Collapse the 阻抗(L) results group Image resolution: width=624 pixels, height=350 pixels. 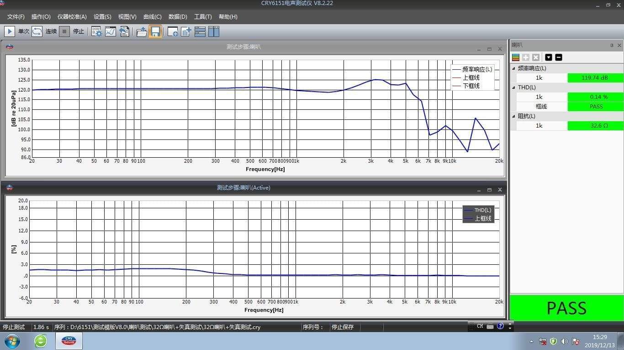(x=513, y=116)
